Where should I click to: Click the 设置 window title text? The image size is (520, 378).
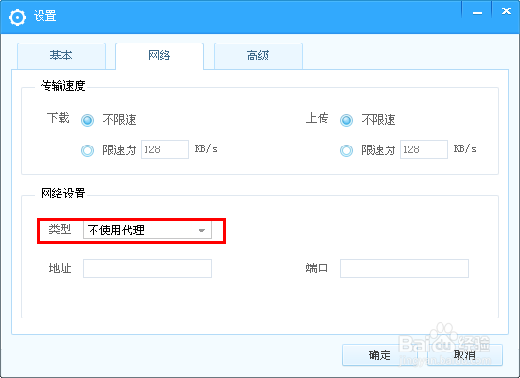click(44, 16)
